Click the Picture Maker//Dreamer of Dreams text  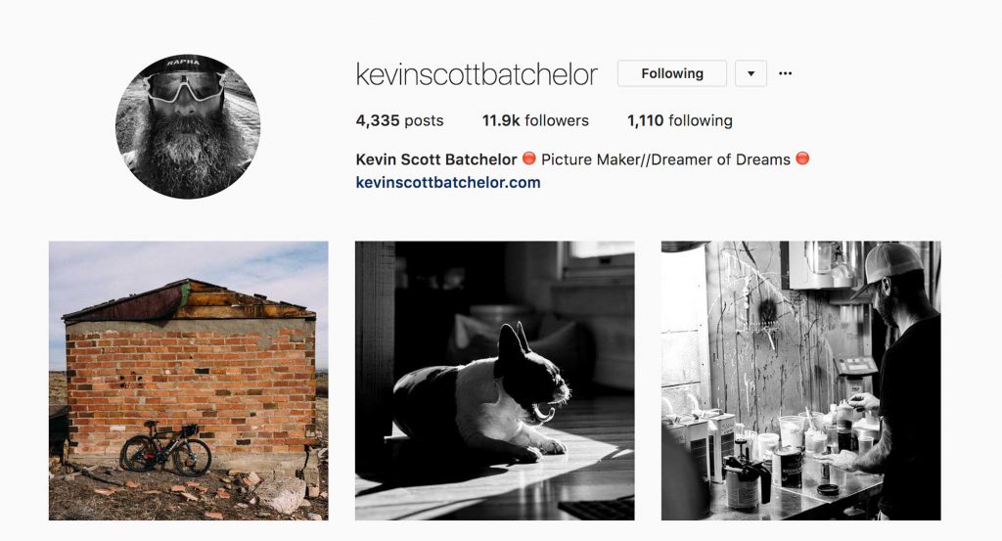click(665, 159)
